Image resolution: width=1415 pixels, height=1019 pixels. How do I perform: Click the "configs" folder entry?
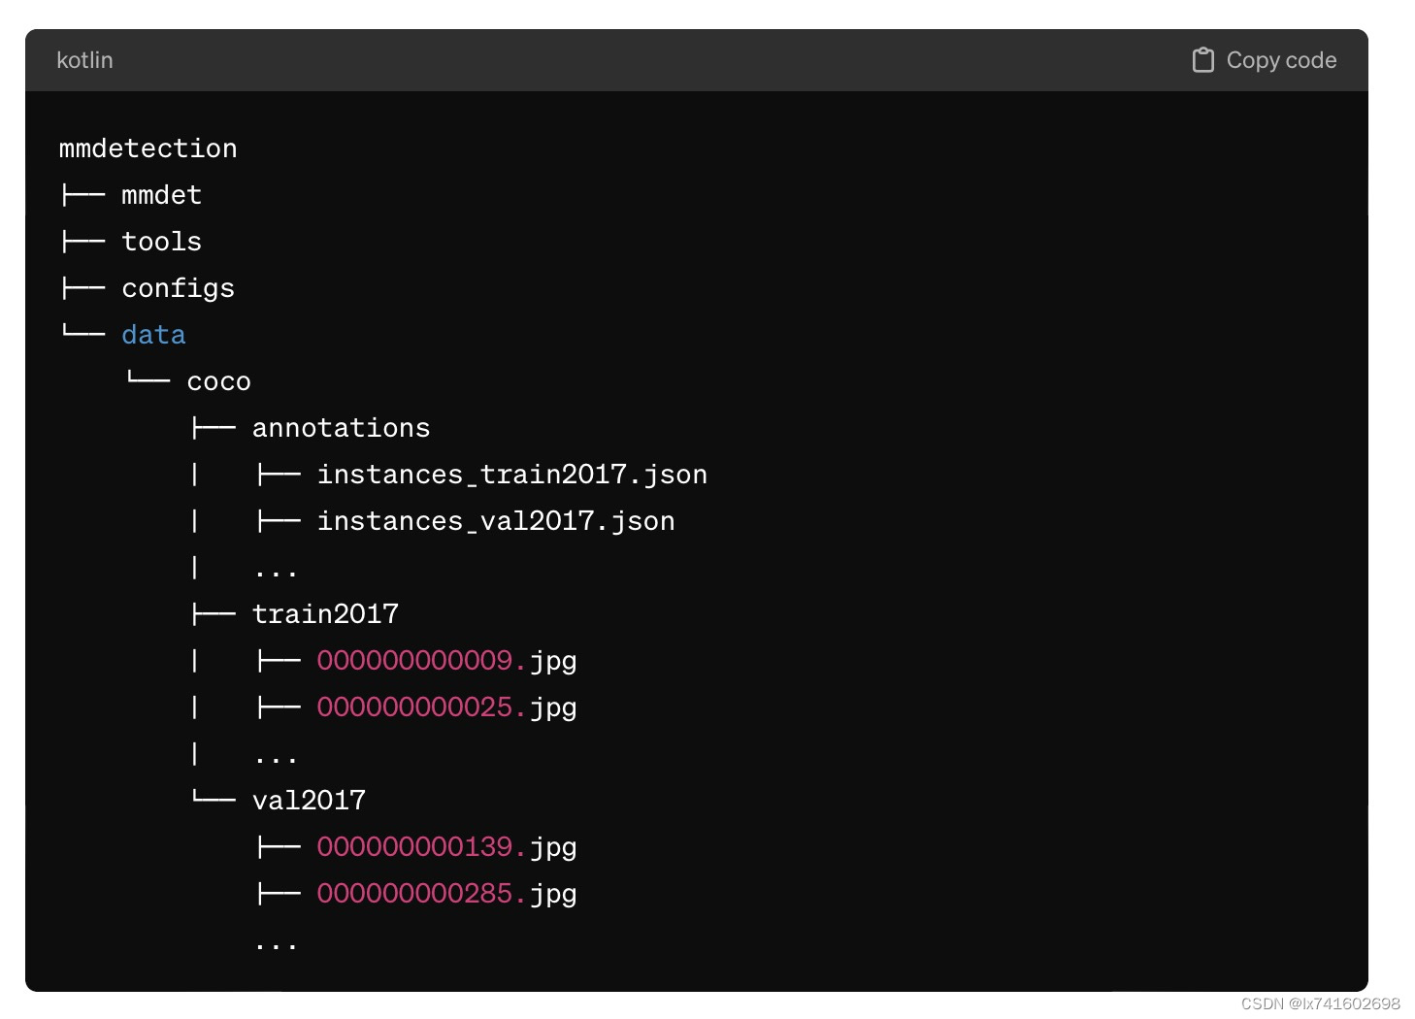[x=179, y=288]
